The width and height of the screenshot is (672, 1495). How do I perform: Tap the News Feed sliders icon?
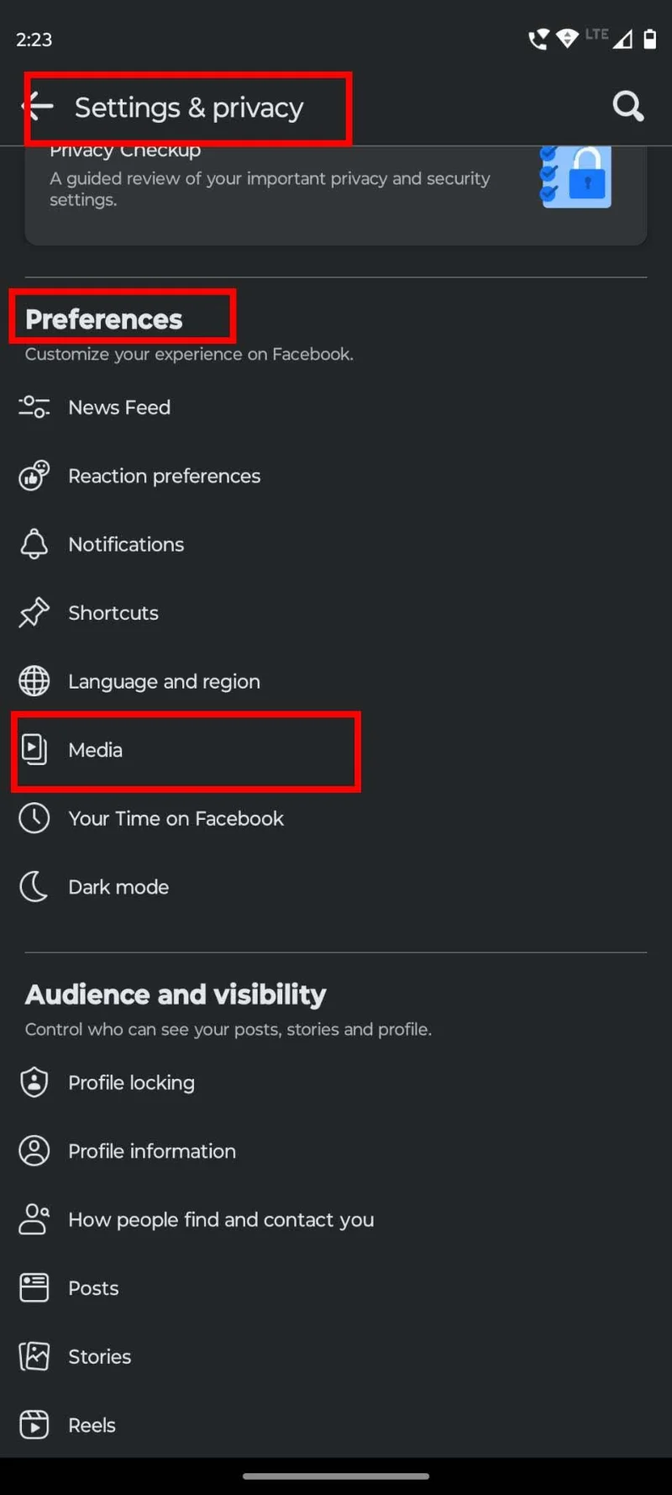coord(34,408)
